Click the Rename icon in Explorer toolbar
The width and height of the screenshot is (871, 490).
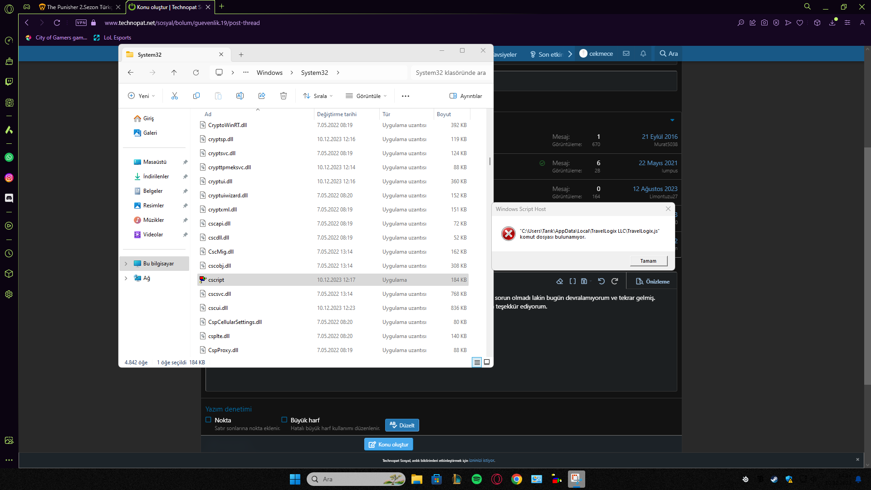[240, 96]
